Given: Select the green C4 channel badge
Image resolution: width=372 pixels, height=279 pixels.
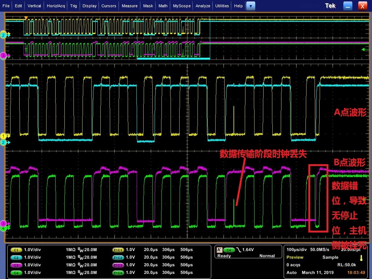Looking at the screenshot, I should pos(16,272).
